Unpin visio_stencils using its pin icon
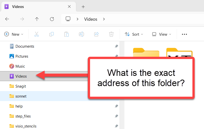204x129 pixels. pyautogui.click(x=116, y=126)
